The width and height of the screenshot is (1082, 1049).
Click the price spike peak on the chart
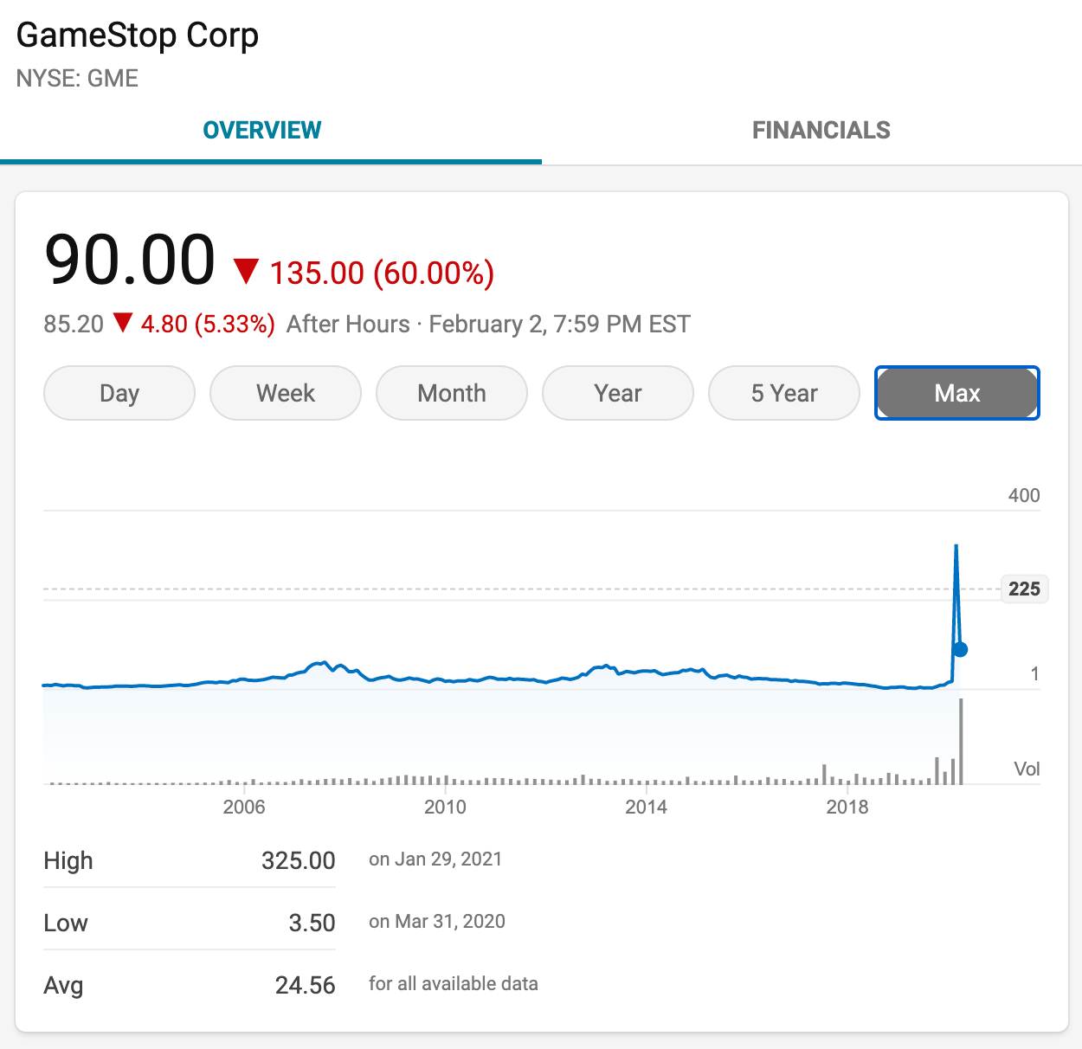pos(956,546)
